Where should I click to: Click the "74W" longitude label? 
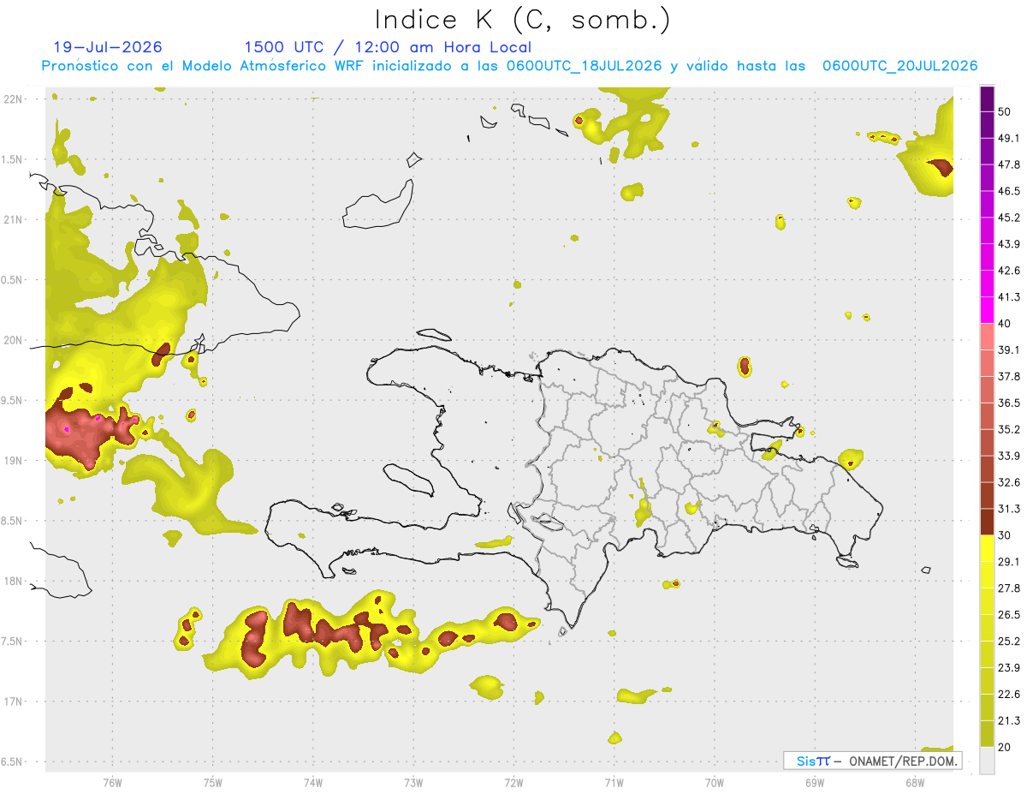[x=312, y=782]
